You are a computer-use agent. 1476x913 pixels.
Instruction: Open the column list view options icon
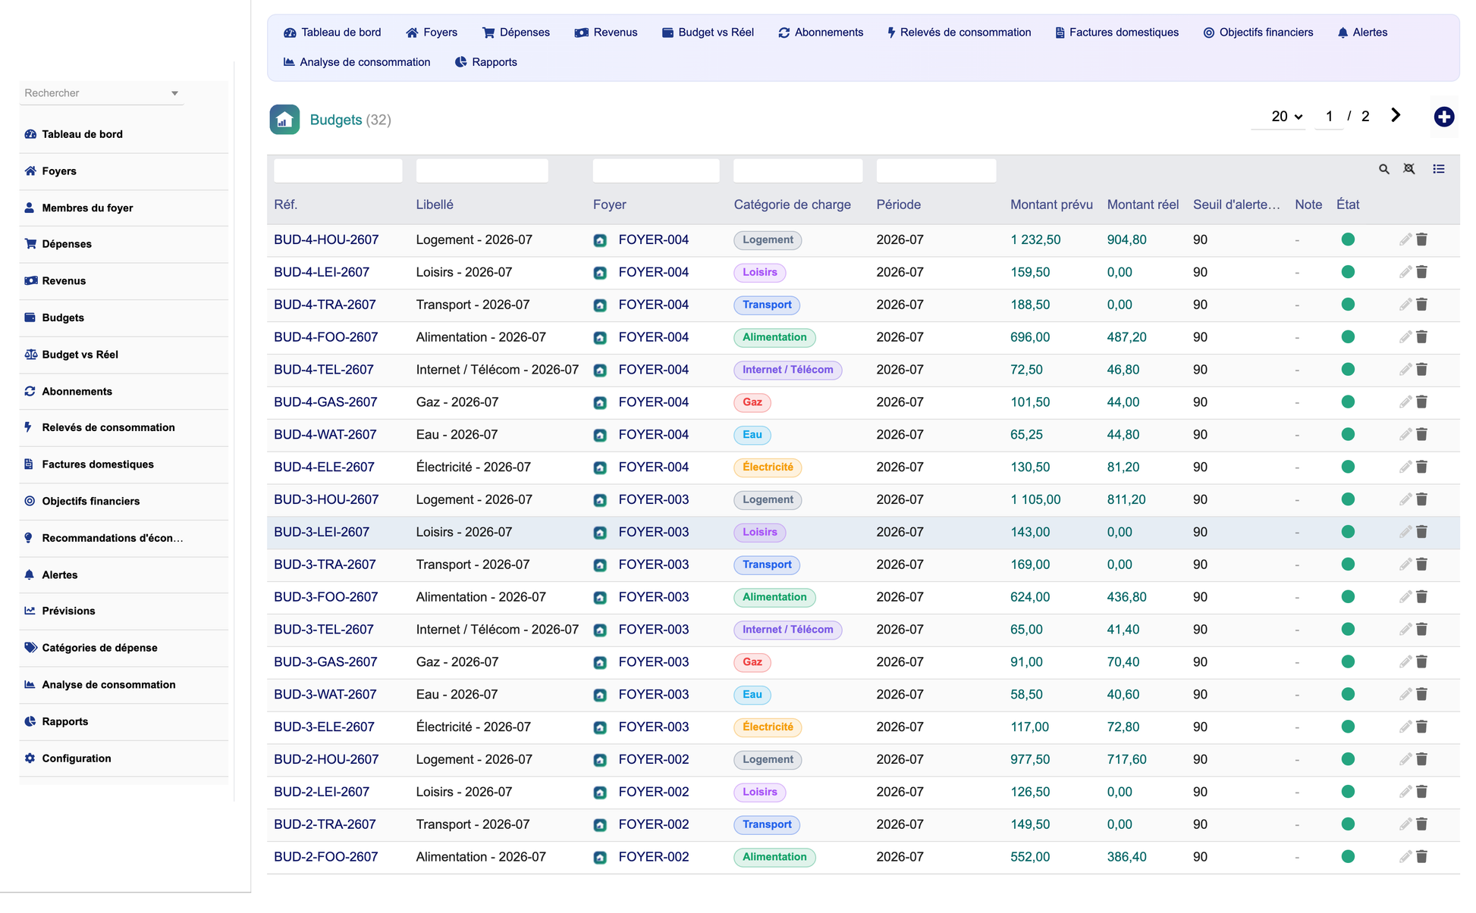(1439, 169)
